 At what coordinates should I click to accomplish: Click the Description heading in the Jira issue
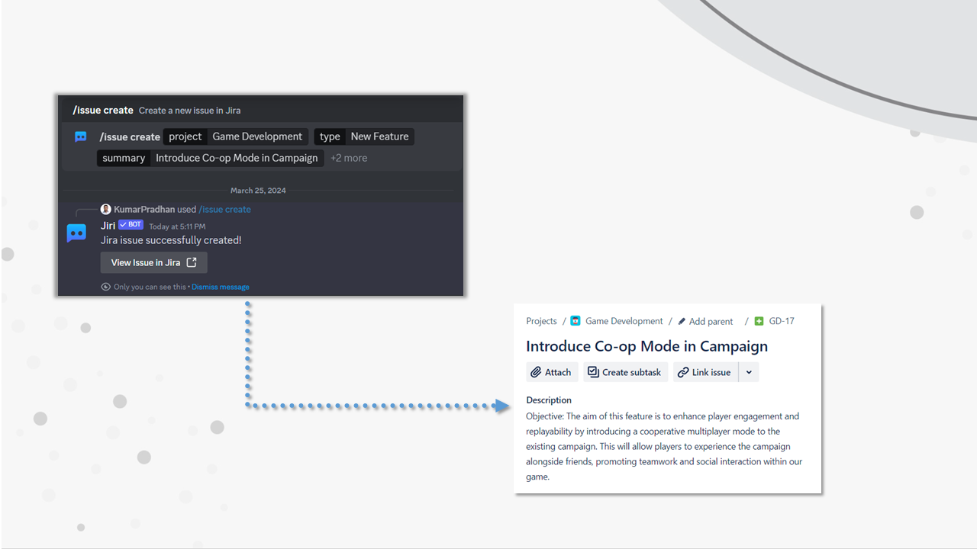coord(549,400)
